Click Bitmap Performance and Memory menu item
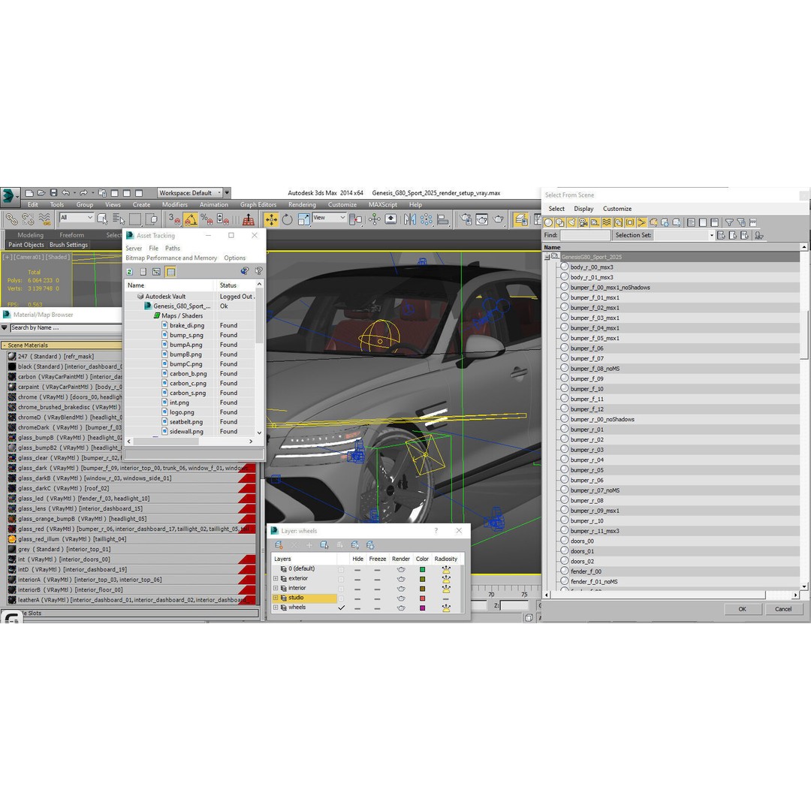This screenshot has height=811, width=811. [x=171, y=258]
